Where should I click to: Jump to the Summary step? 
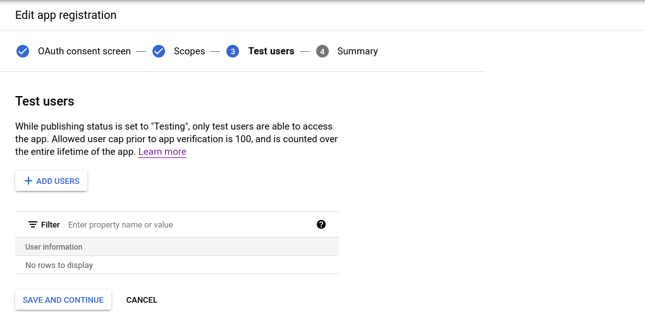[x=357, y=51]
